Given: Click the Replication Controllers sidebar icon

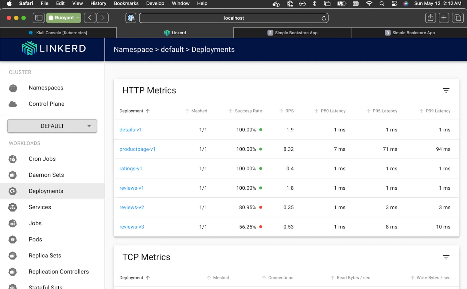Looking at the screenshot, I should coord(13,272).
